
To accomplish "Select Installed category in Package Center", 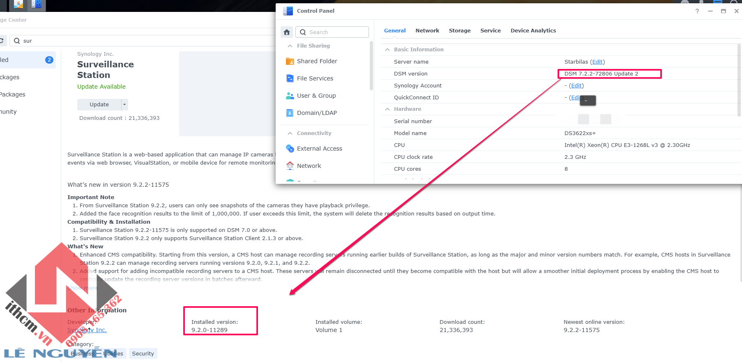I will [x=27, y=60].
